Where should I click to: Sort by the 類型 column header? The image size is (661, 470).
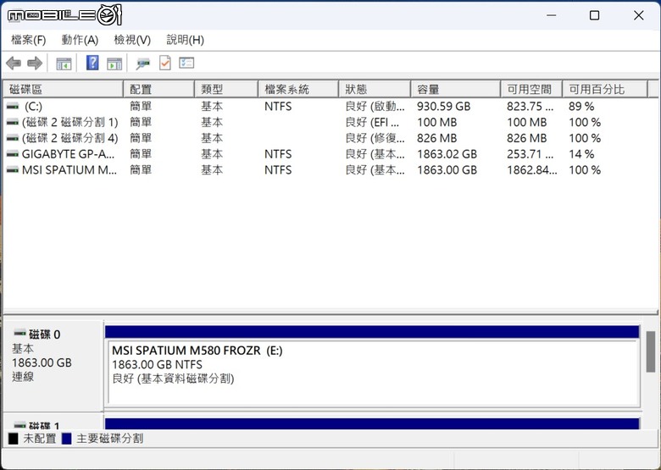pyautogui.click(x=226, y=89)
